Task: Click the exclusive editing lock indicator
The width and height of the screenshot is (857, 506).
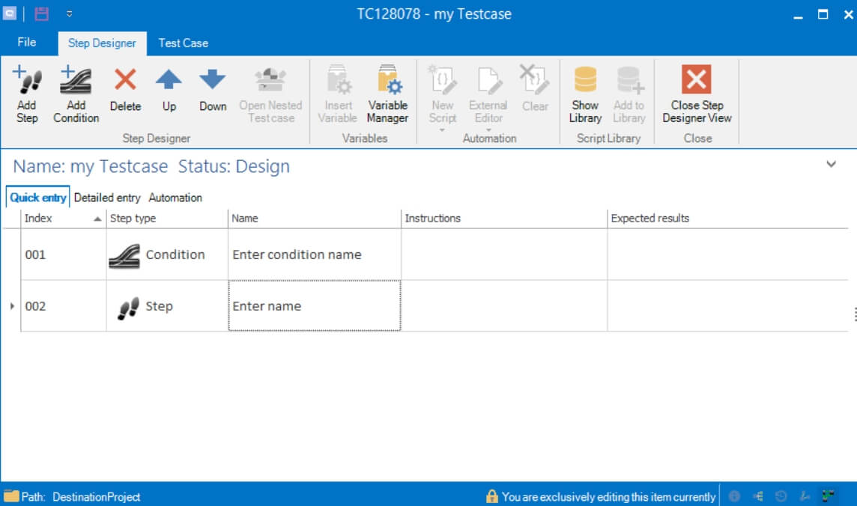Action: [x=492, y=496]
